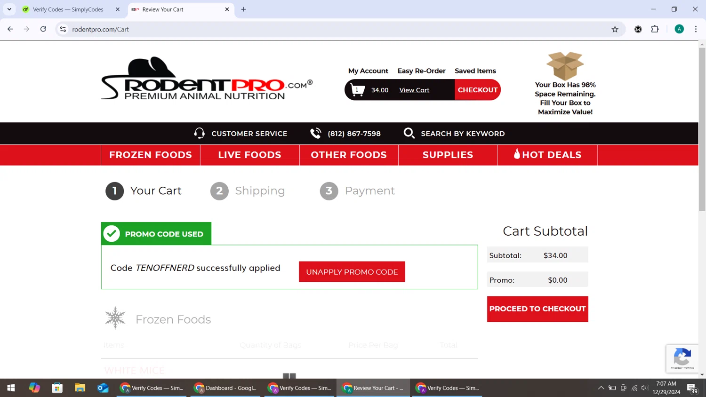Image resolution: width=706 pixels, height=397 pixels.
Task: Click UNAPPLY PROMO CODE
Action: [352, 272]
